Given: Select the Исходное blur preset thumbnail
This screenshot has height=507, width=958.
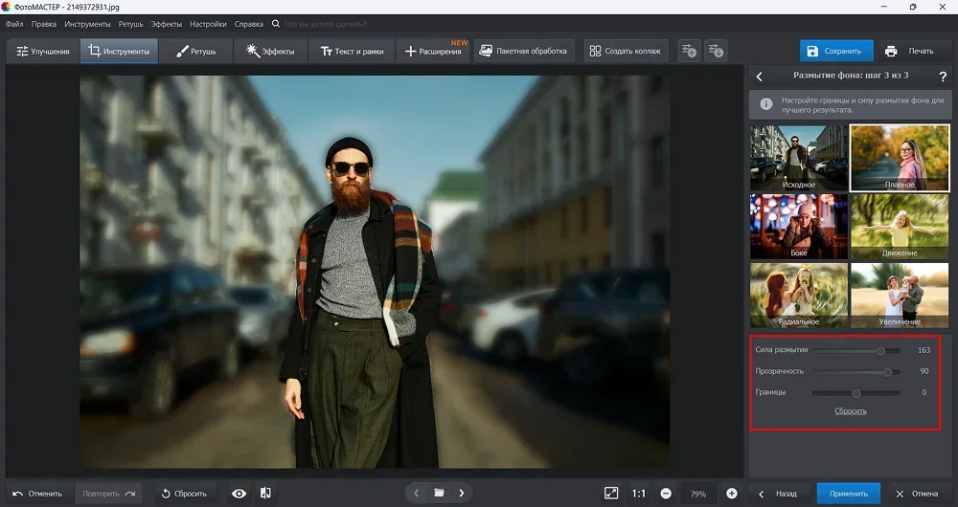Looking at the screenshot, I should tap(799, 158).
